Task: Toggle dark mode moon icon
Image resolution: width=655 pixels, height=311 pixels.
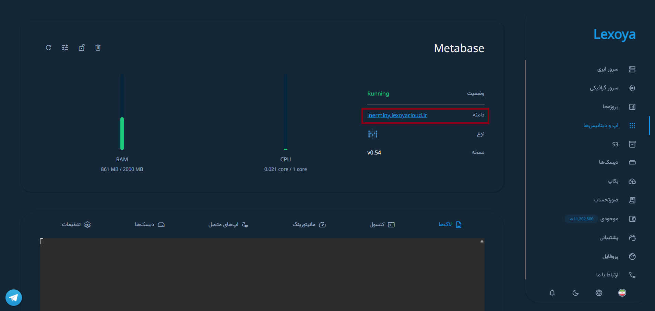Action: tap(575, 293)
